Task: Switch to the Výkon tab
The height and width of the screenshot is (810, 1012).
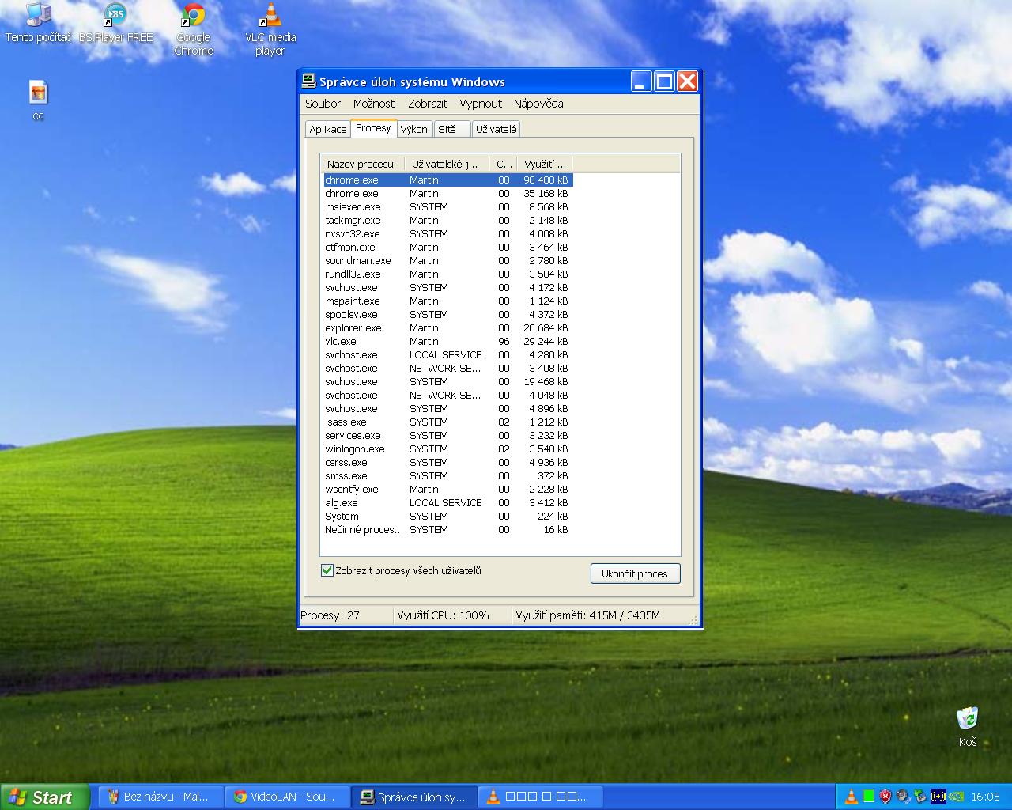Action: [413, 129]
